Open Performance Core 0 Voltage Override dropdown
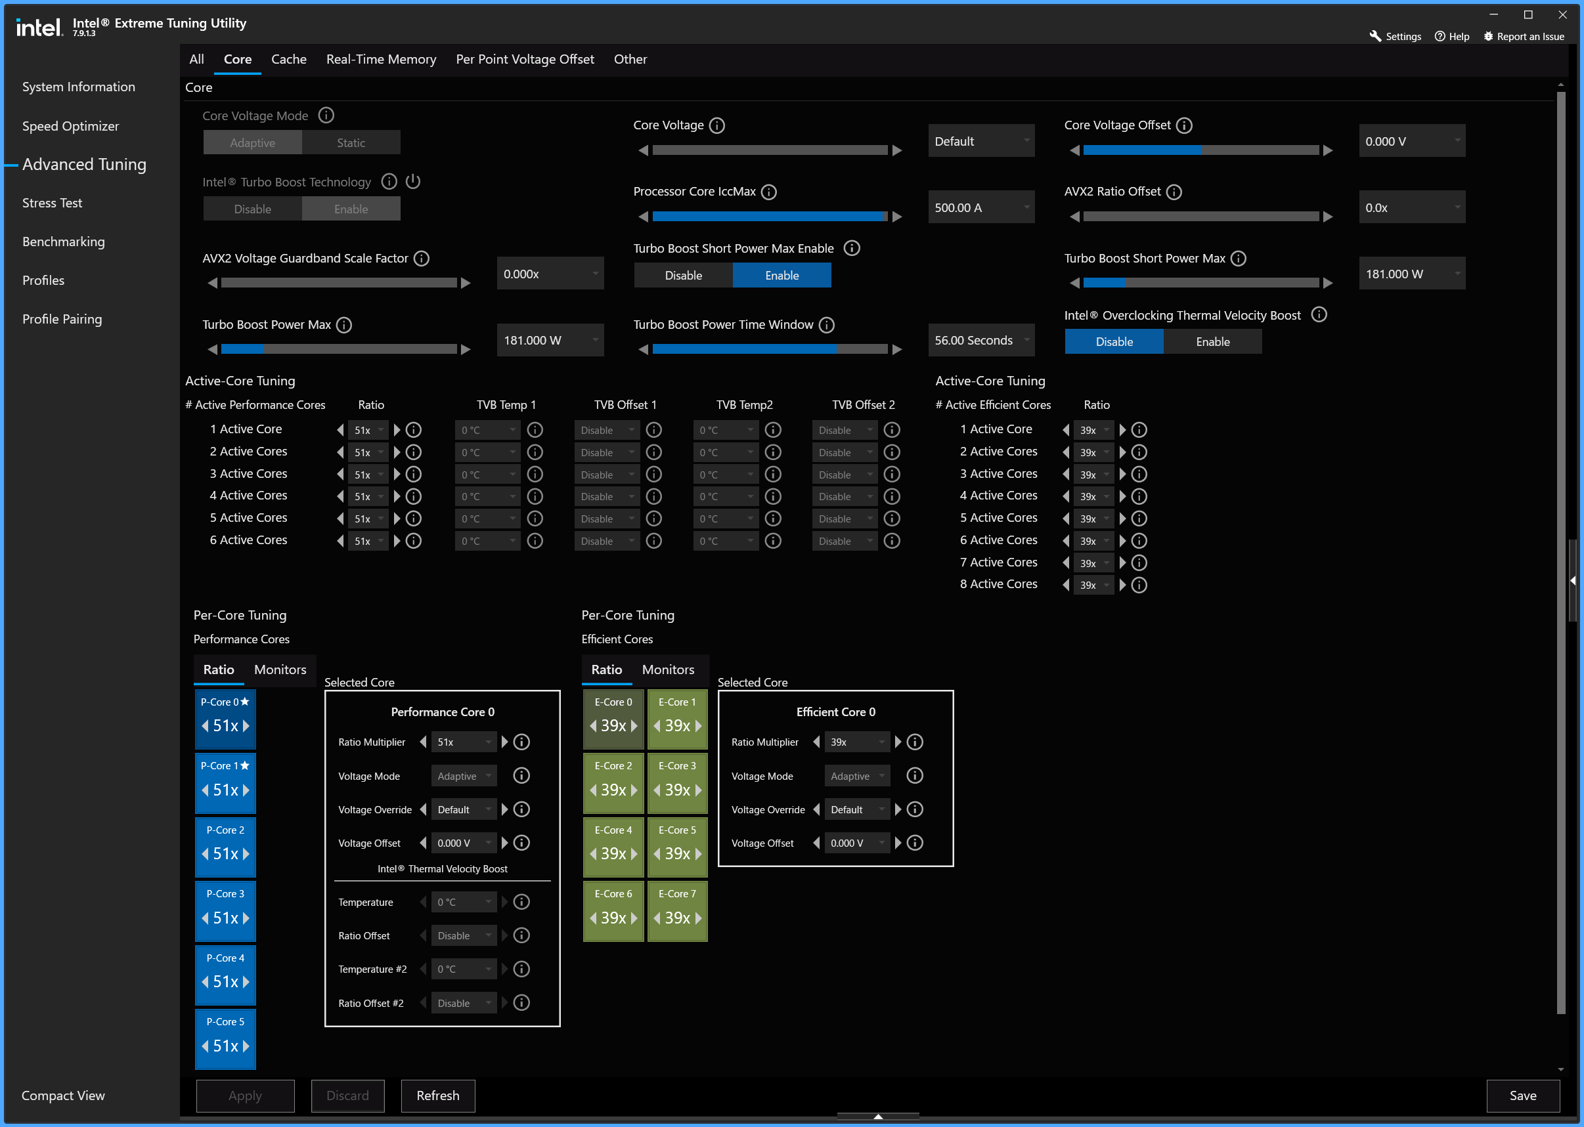The height and width of the screenshot is (1127, 1584). 464,810
